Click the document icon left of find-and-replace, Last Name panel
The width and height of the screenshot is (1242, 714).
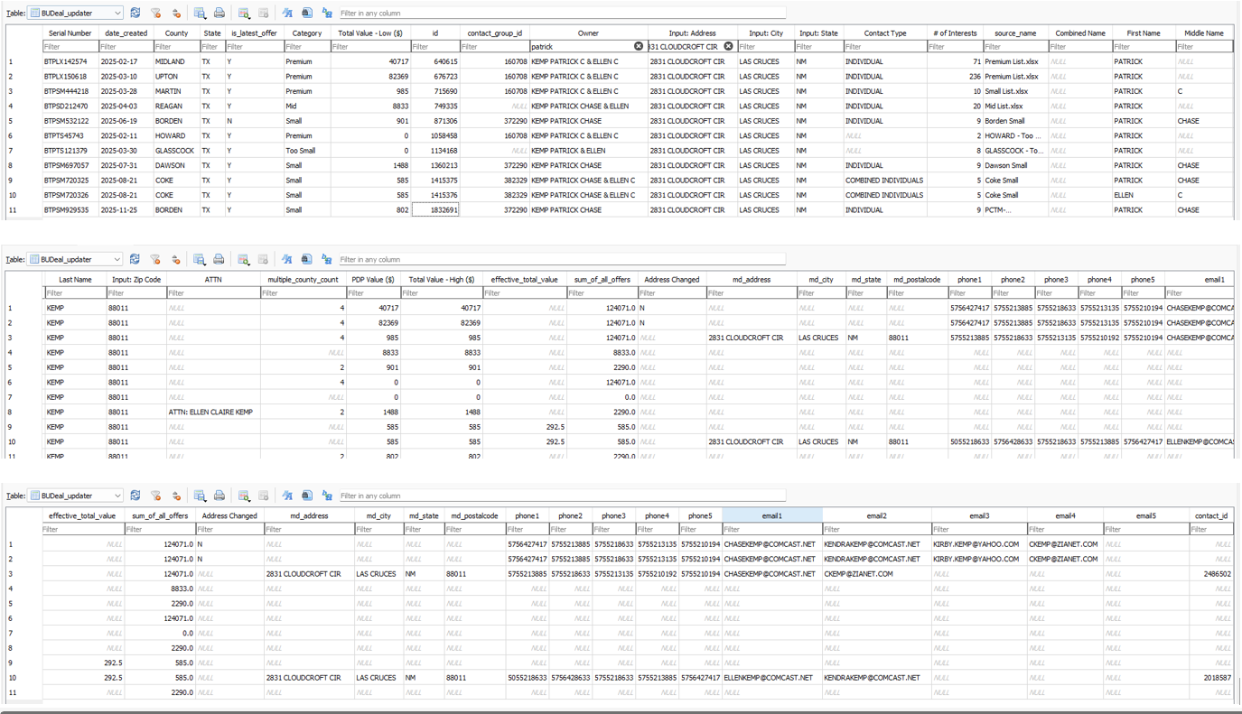pyautogui.click(x=306, y=259)
